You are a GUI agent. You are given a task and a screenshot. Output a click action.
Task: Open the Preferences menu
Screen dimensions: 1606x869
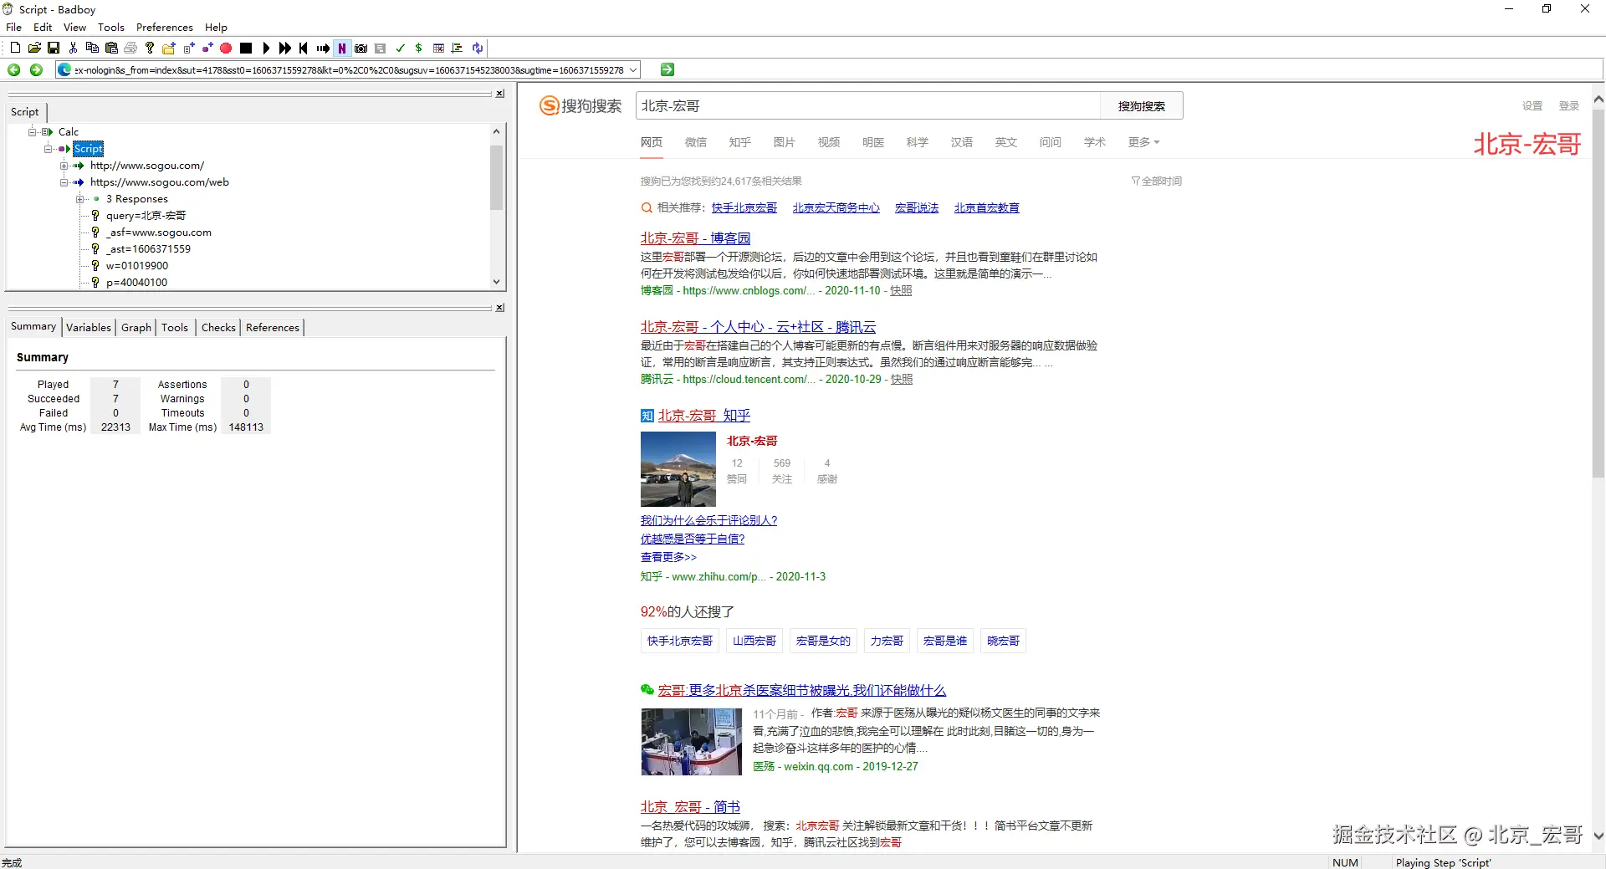click(x=165, y=28)
